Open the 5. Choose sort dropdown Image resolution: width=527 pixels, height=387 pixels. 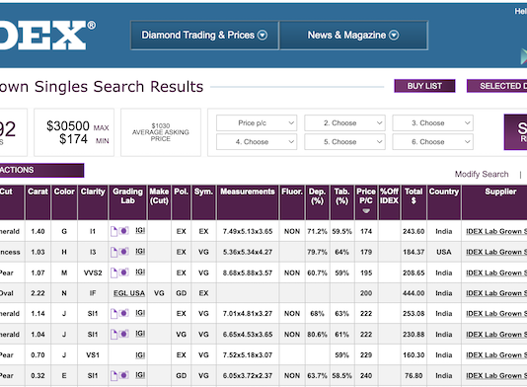click(x=344, y=142)
